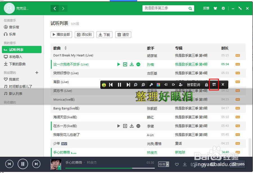The width and height of the screenshot is (253, 173).
Task: Pause playback from the desktop lyrics toolbar
Action: coord(119,85)
